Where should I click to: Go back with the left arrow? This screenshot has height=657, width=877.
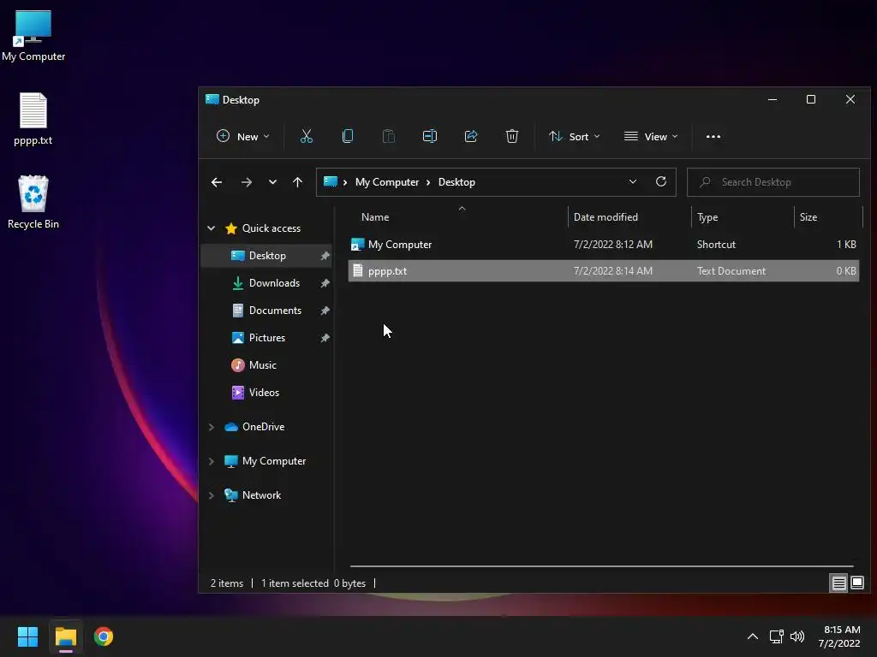point(217,182)
